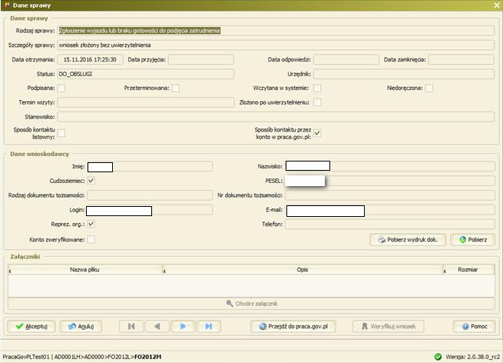Image resolution: width=503 pixels, height=363 pixels.
Task: Close the Dane sprawy window
Action: [497, 5]
